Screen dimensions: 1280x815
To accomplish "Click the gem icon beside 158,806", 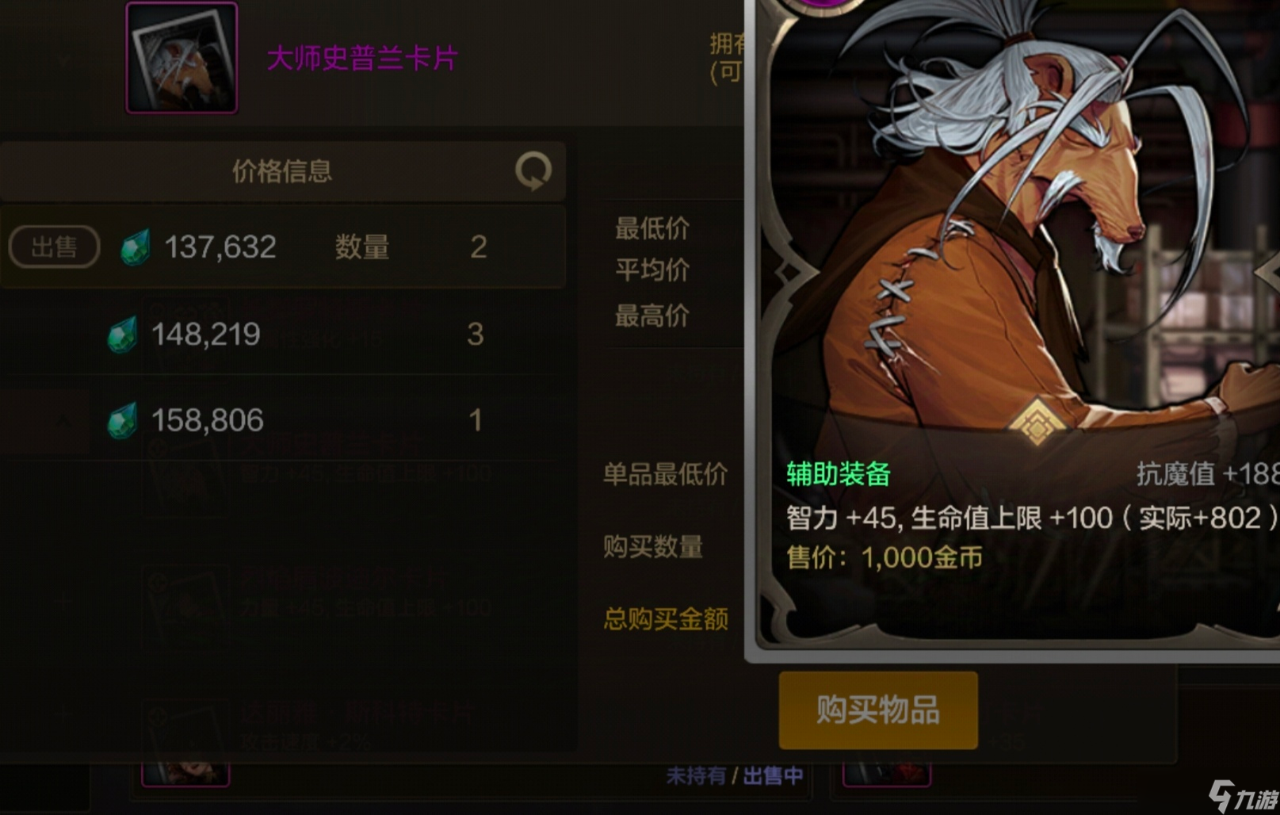I will click(x=122, y=419).
